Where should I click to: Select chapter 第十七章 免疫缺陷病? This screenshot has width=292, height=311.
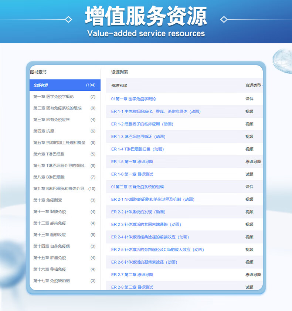pyautogui.click(x=51, y=281)
